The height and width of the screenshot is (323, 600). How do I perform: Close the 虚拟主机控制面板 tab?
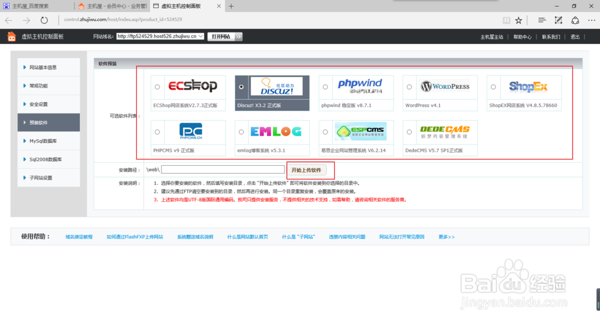(219, 6)
